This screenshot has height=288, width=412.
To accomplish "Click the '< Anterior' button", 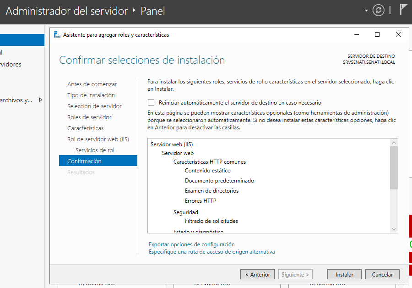I will [x=257, y=274].
